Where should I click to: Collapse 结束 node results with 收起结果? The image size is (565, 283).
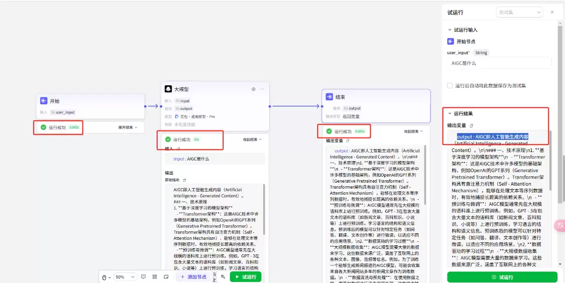pyautogui.click(x=413, y=131)
